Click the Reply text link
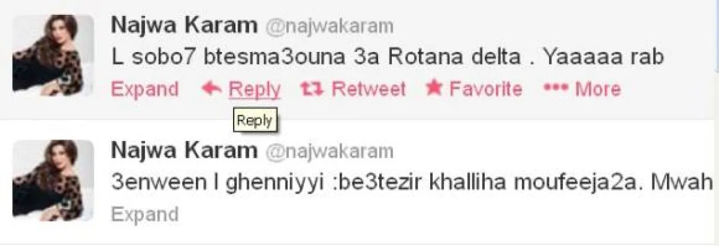Image resolution: width=719 pixels, height=246 pixels. 255,90
